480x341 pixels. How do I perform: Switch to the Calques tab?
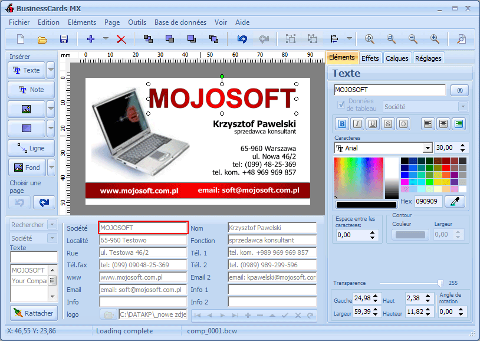point(397,58)
